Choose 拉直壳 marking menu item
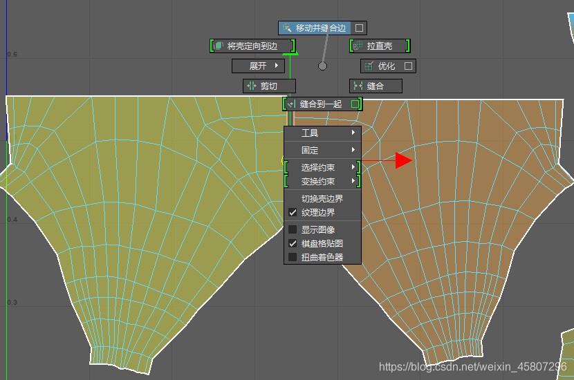 (x=380, y=46)
